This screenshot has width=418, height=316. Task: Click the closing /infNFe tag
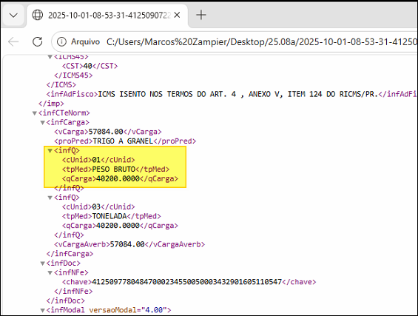[73, 291]
